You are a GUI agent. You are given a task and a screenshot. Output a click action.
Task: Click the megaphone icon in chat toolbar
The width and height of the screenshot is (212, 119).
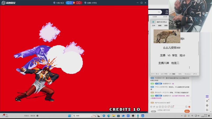[154, 107]
